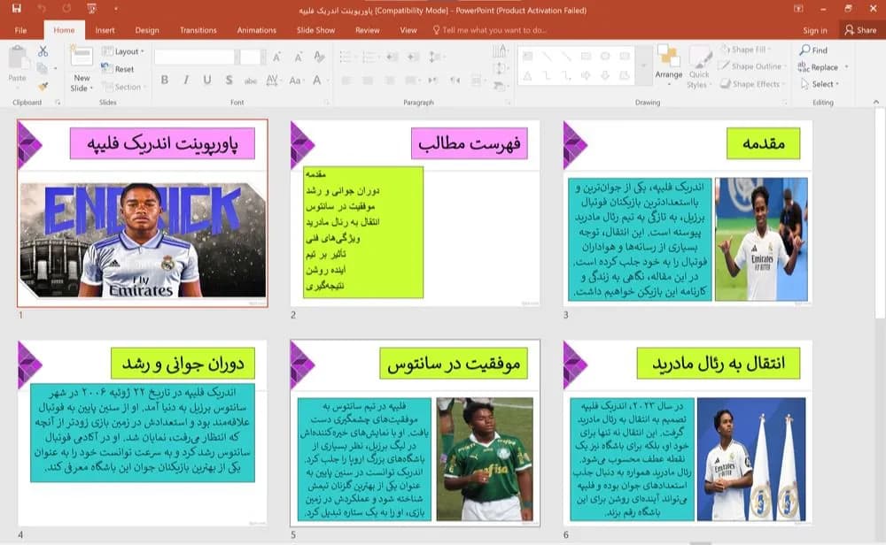Open the Layout dropdown

122,51
